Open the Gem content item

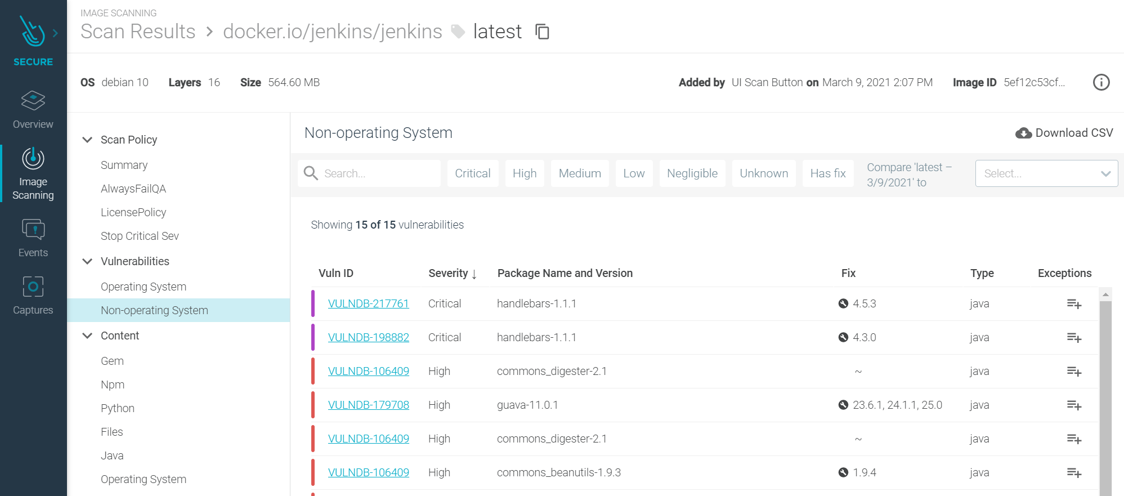coord(112,361)
